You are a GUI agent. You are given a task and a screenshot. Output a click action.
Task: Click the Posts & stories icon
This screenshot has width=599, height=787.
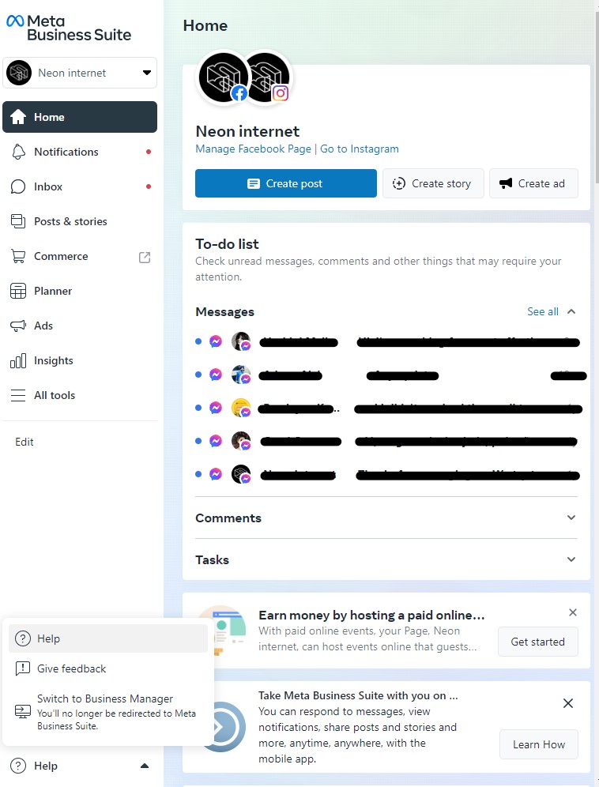coord(18,221)
